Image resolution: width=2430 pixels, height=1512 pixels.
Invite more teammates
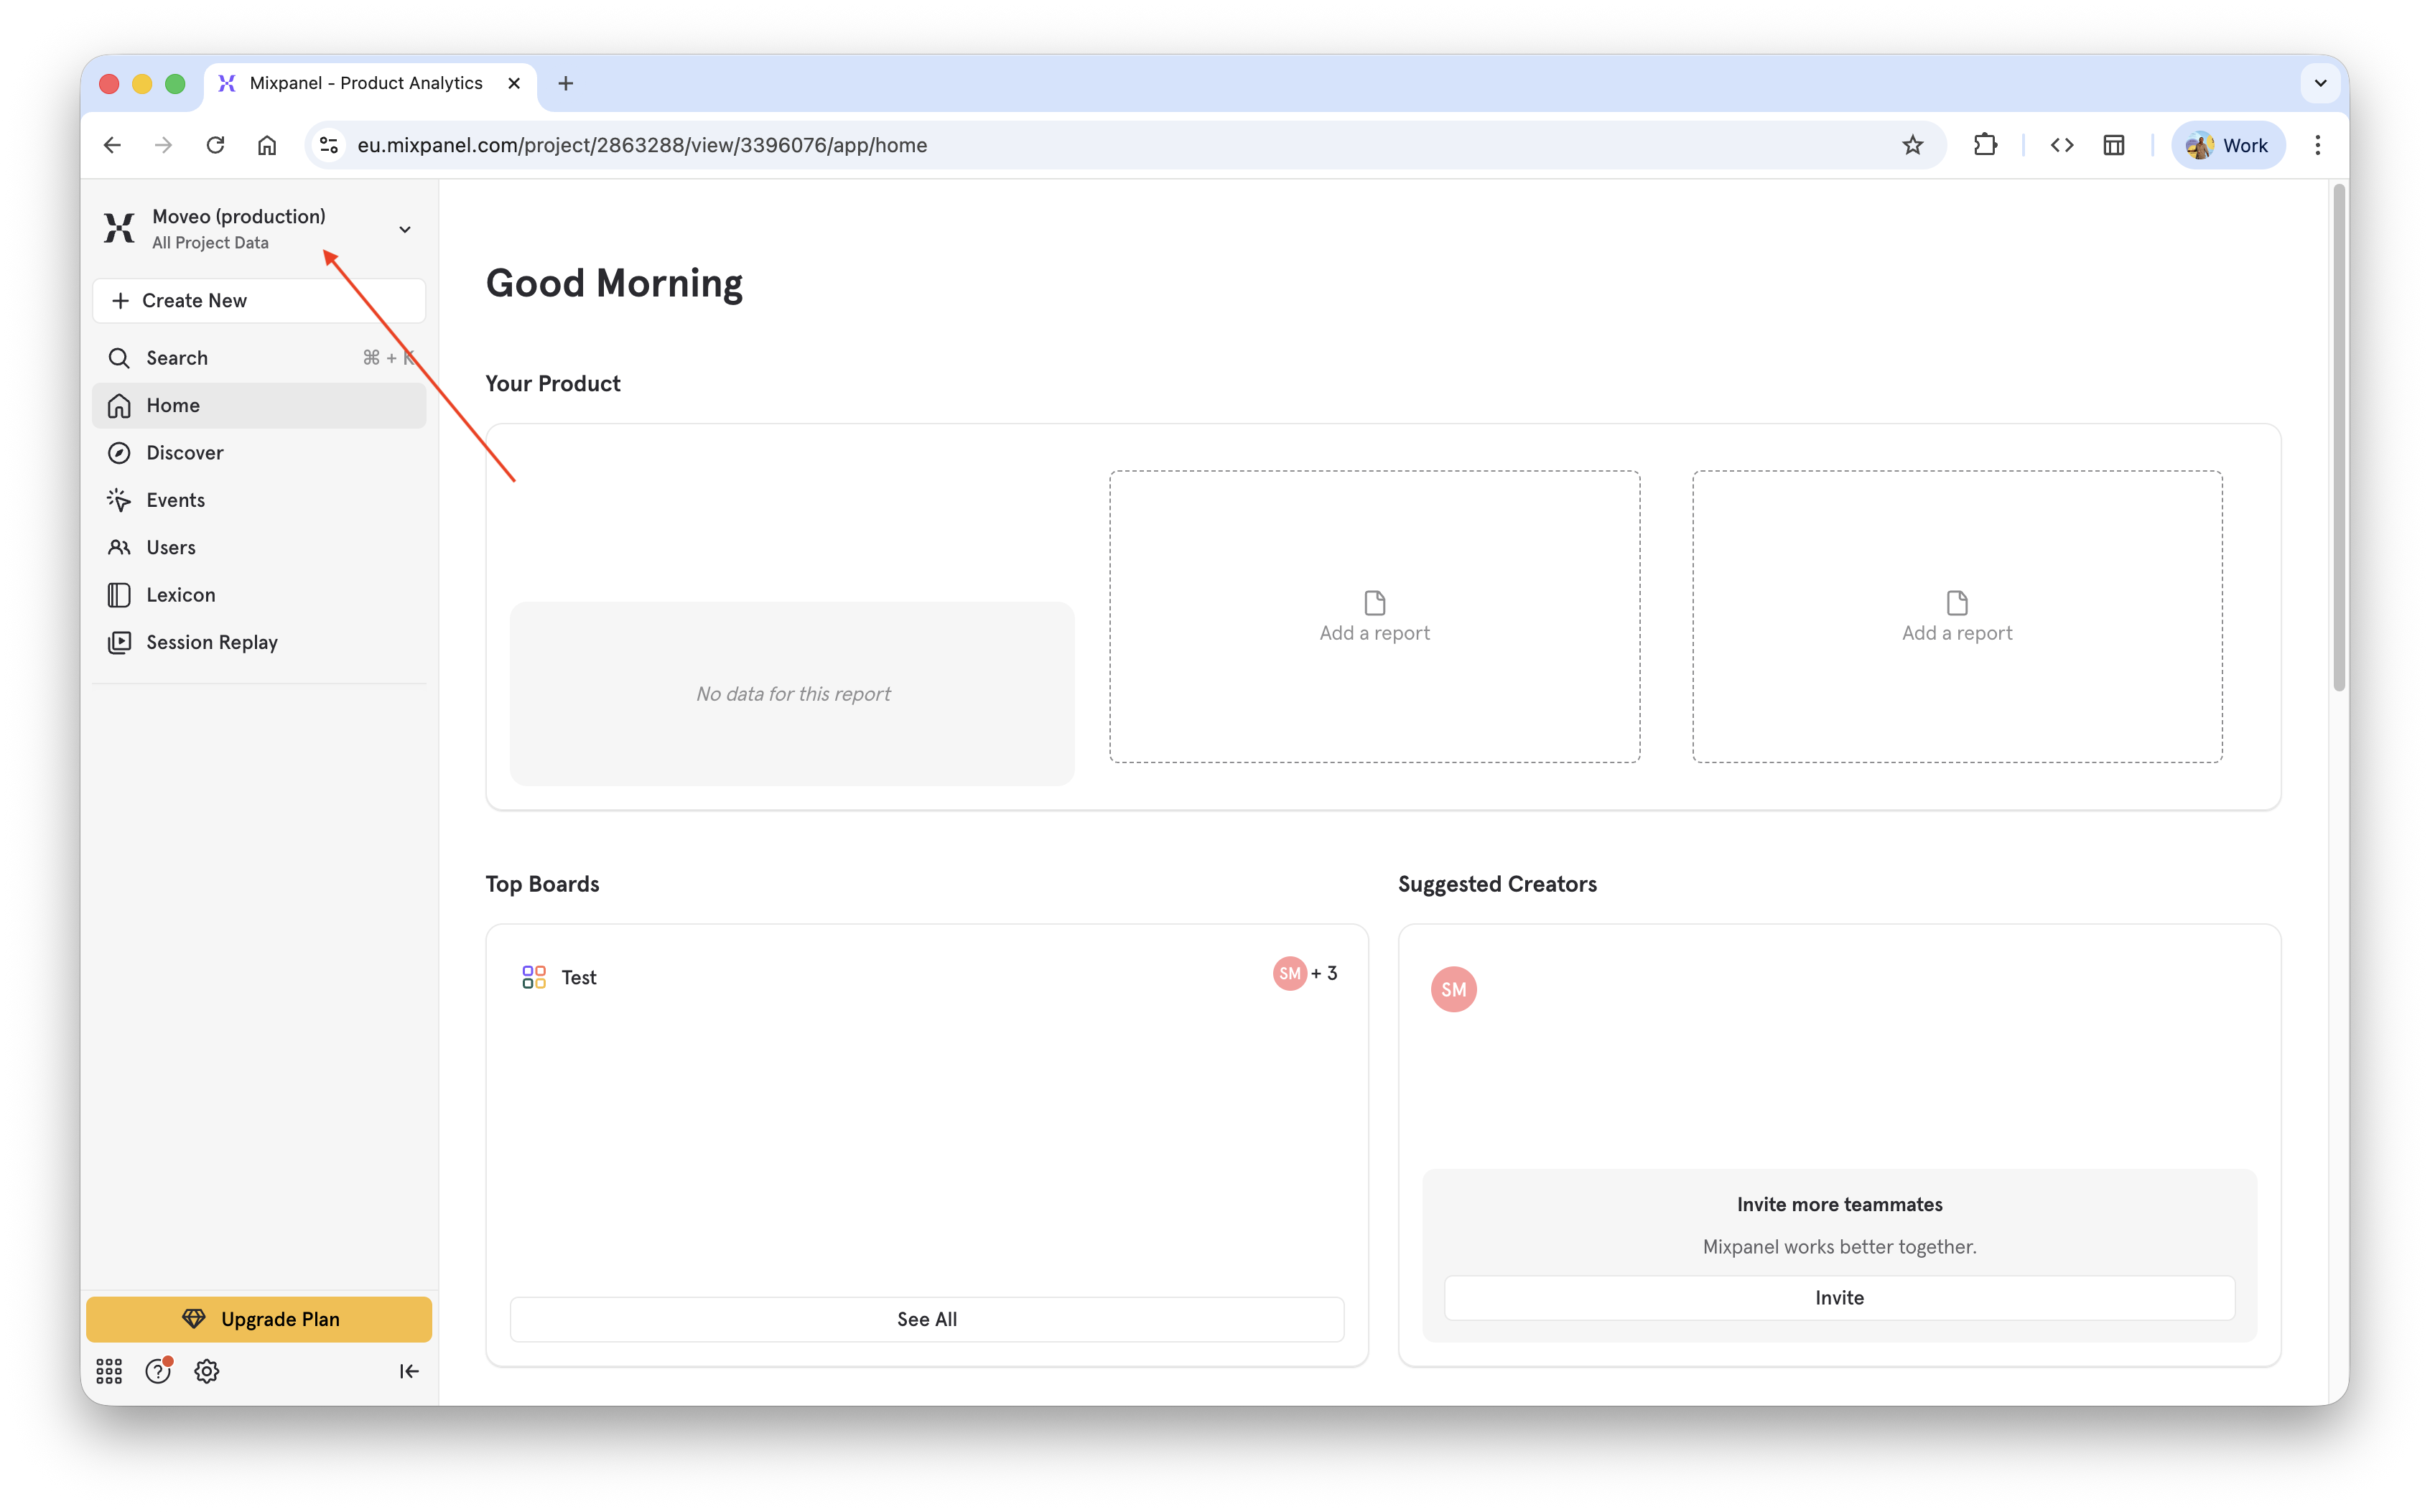1839,1297
